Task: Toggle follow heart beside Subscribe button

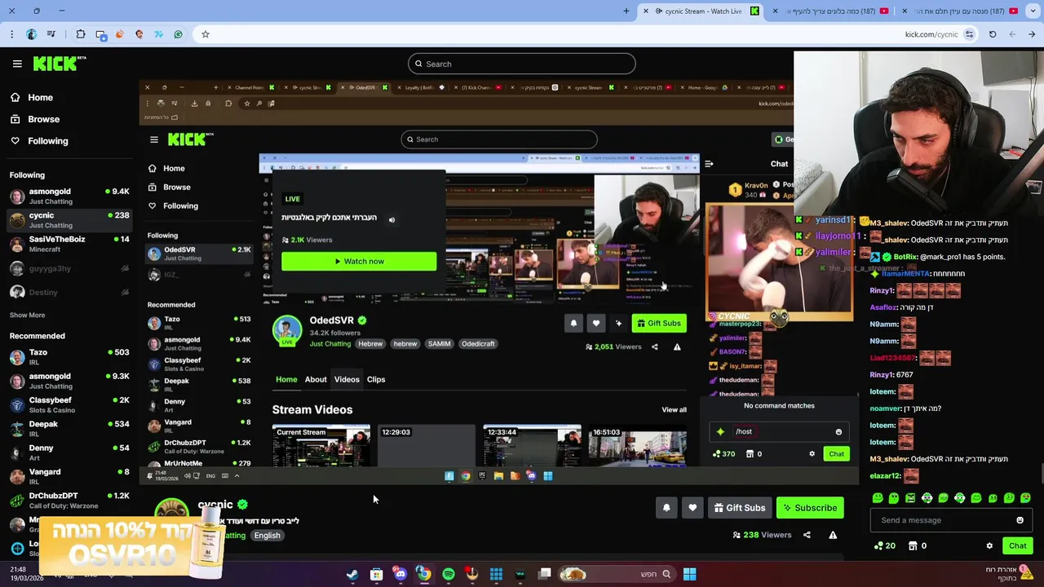Action: pyautogui.click(x=692, y=508)
